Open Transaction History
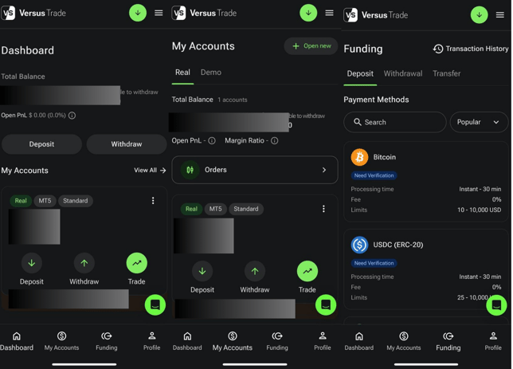This screenshot has width=513, height=369. [471, 49]
